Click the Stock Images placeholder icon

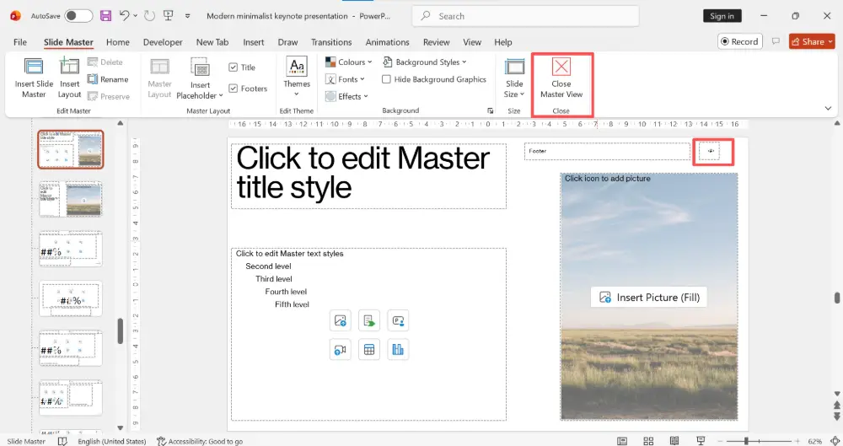pyautogui.click(x=341, y=320)
